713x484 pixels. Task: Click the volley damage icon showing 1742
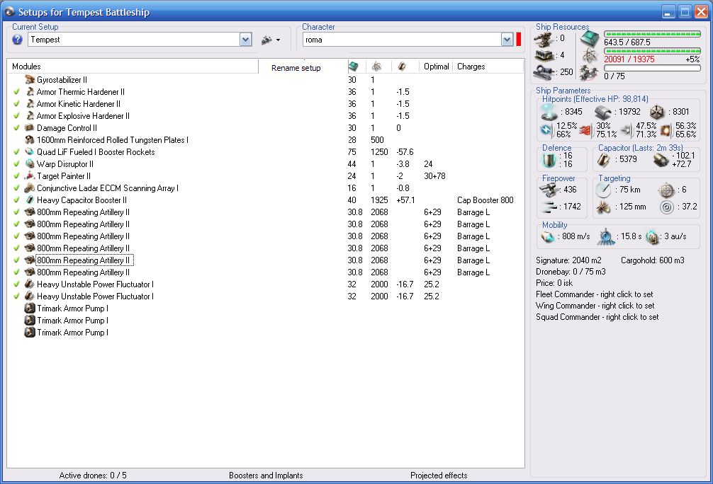coord(549,207)
